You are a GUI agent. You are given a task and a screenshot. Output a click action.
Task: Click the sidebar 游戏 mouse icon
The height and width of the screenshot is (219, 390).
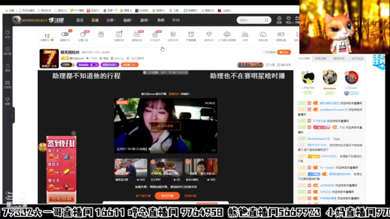(x=7, y=68)
